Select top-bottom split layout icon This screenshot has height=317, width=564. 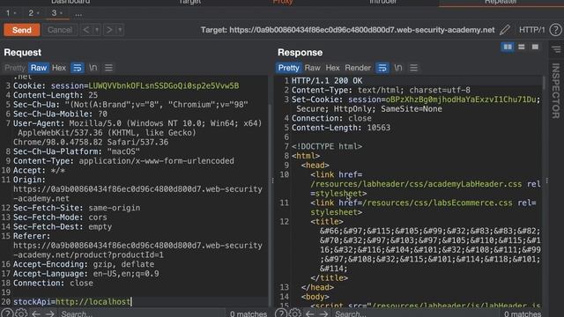click(521, 47)
